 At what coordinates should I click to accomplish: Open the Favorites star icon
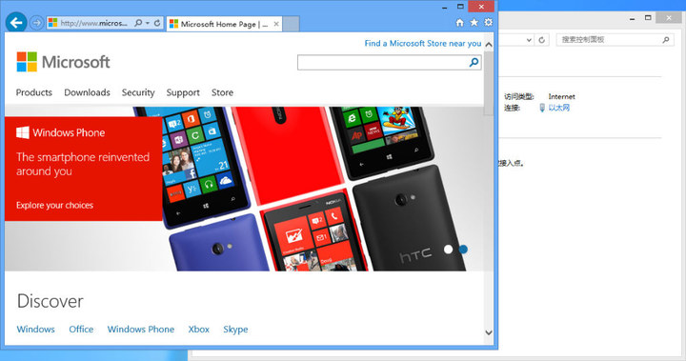(474, 22)
